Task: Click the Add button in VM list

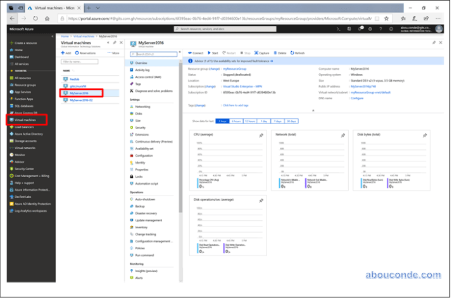Action: click(66, 53)
